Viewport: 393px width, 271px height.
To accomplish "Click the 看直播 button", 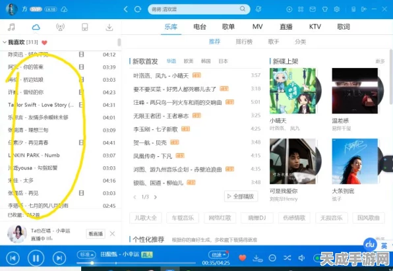I will coord(96,233).
